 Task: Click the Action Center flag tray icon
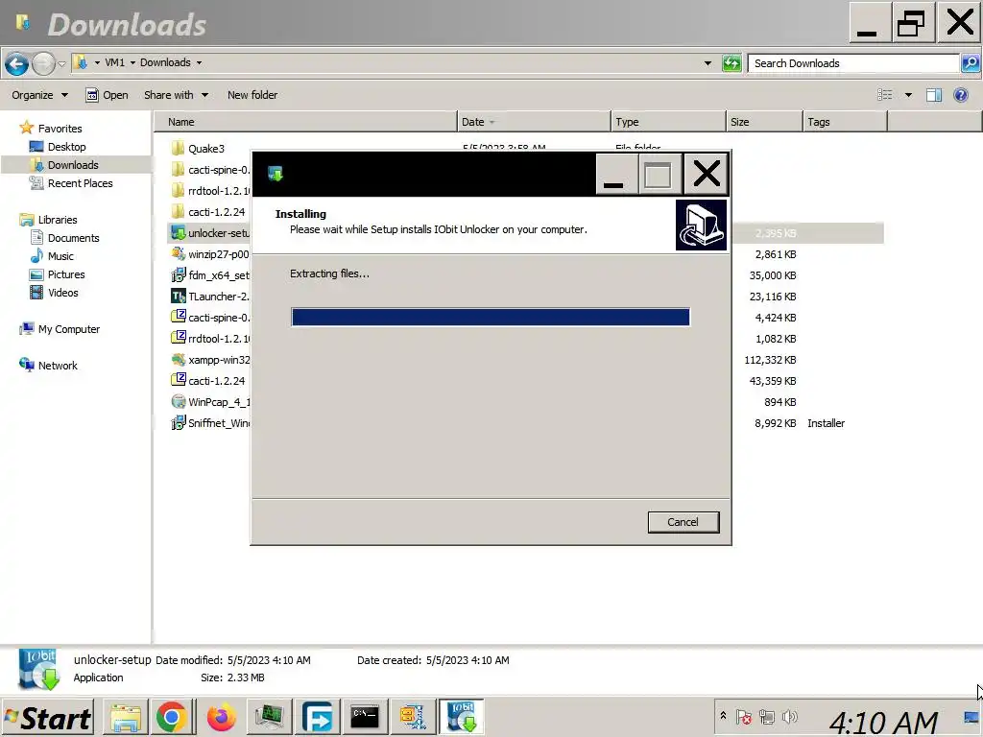coord(744,716)
